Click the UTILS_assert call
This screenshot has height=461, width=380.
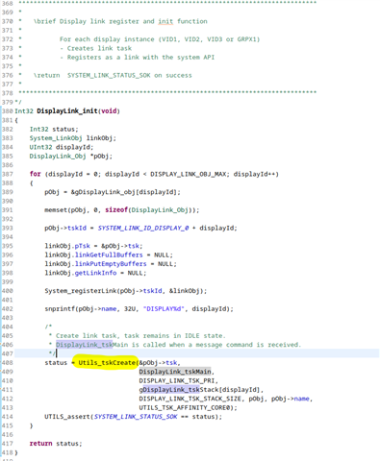point(67,417)
